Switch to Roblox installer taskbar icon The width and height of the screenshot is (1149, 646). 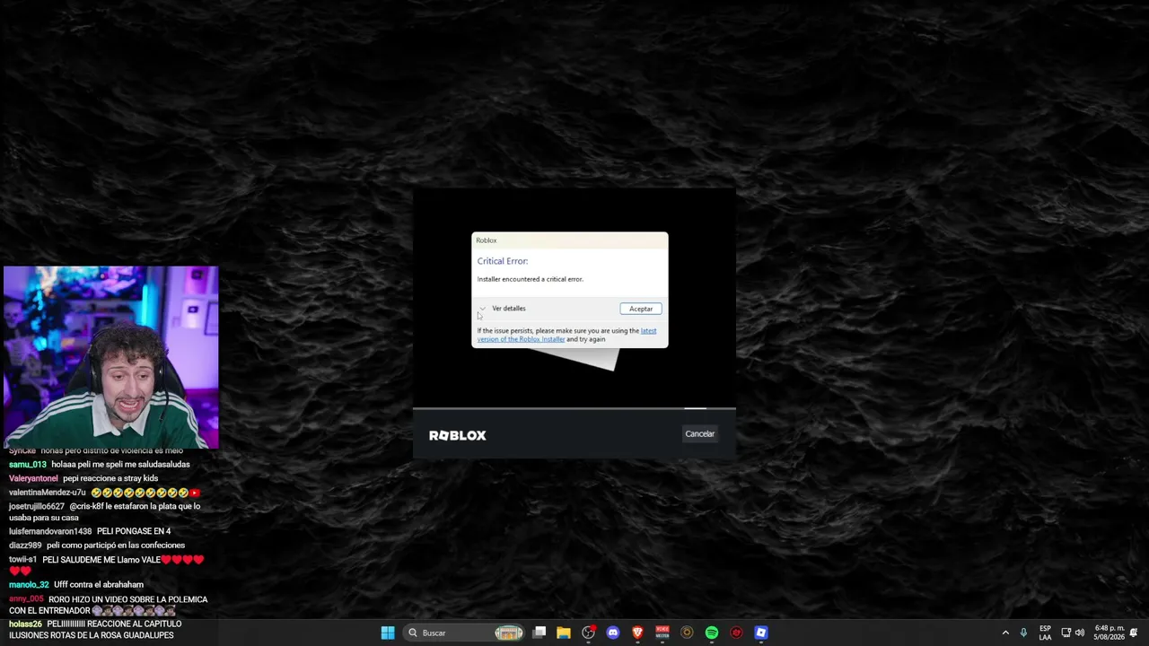pyautogui.click(x=761, y=633)
